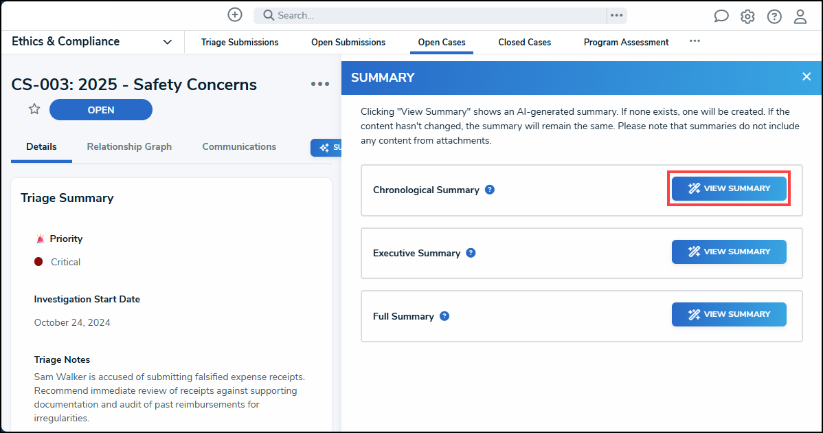The width and height of the screenshot is (823, 433).
Task: View the Chronological Summary
Action: coord(729,188)
